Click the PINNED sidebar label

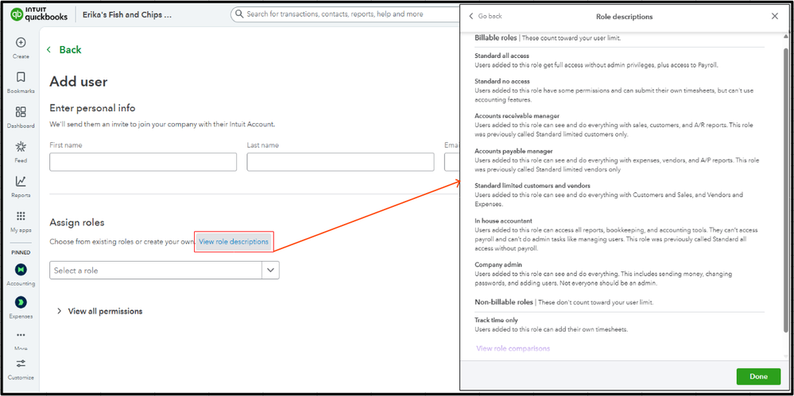click(21, 252)
